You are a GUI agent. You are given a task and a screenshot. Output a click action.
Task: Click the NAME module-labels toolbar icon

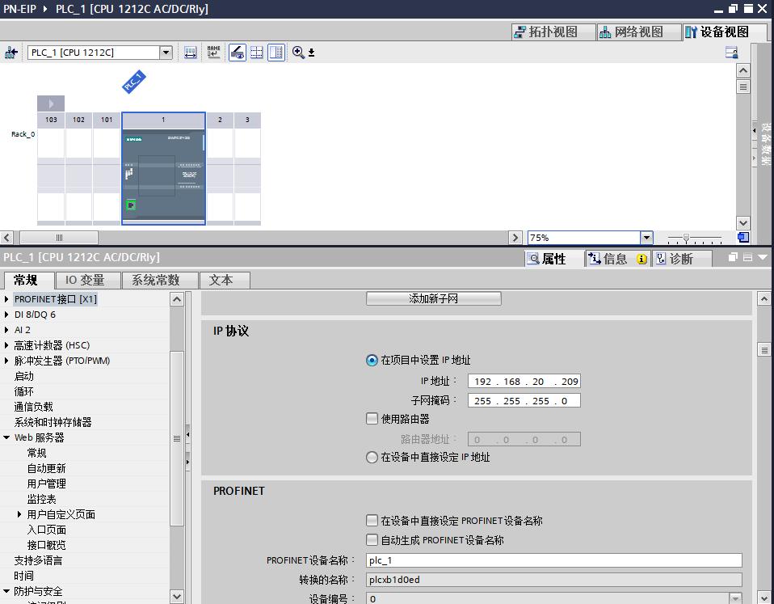click(212, 52)
